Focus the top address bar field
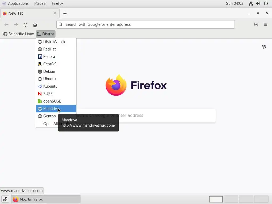272x204 pixels. click(x=145, y=24)
